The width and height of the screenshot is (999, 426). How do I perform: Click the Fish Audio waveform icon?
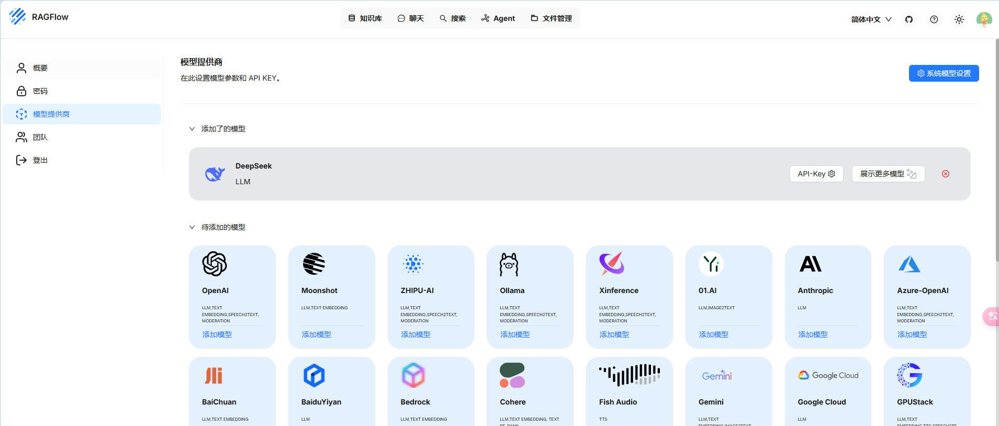(x=630, y=375)
